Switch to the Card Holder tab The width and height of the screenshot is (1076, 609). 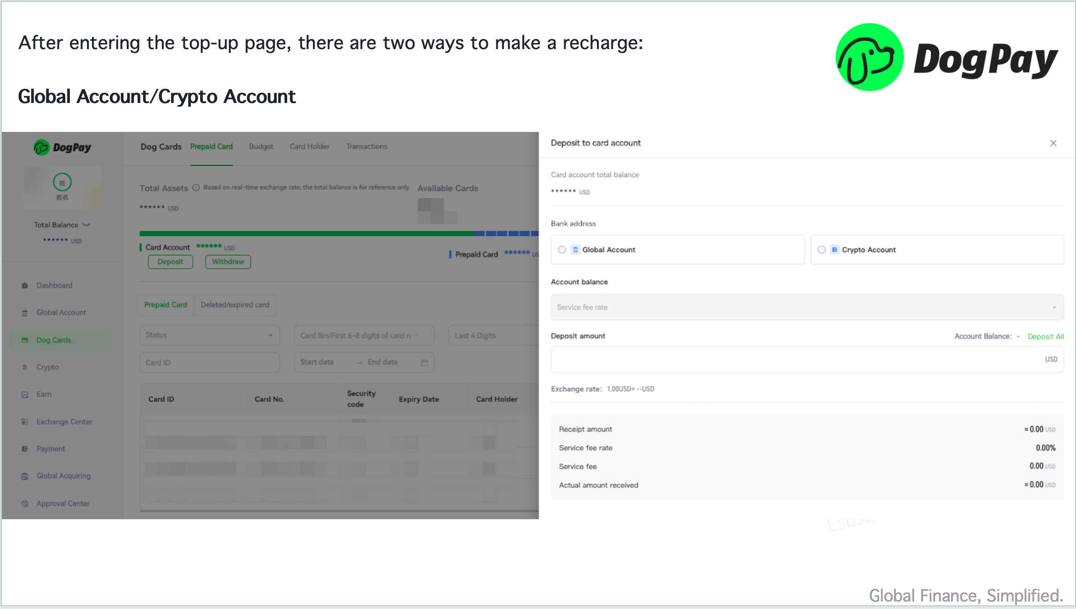click(x=310, y=146)
